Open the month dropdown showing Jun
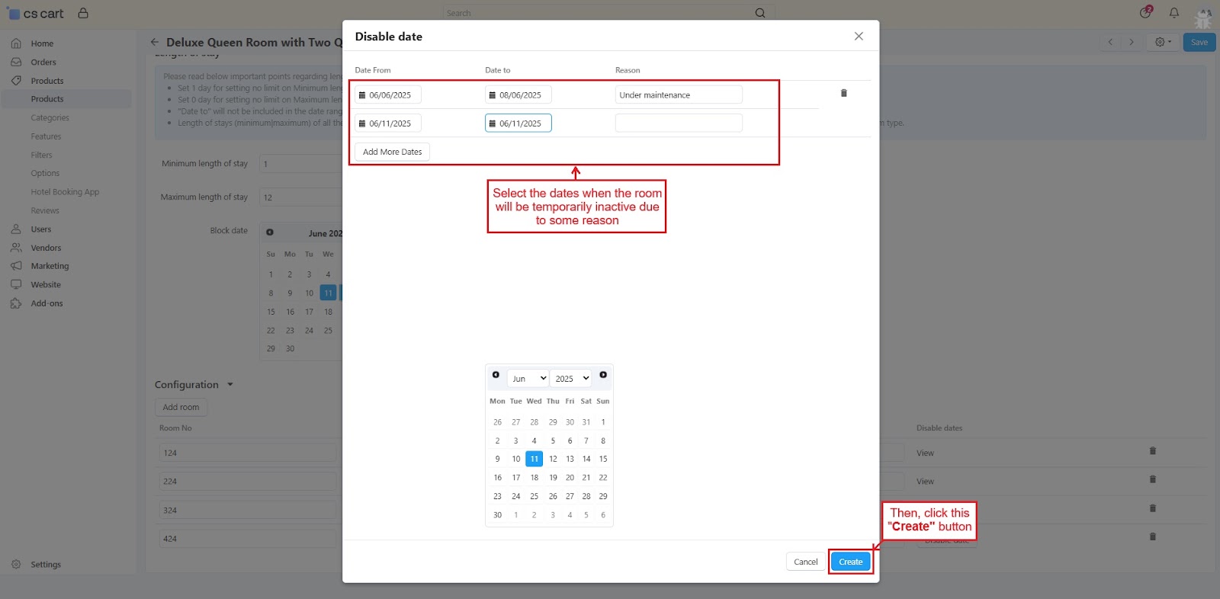 tap(528, 378)
